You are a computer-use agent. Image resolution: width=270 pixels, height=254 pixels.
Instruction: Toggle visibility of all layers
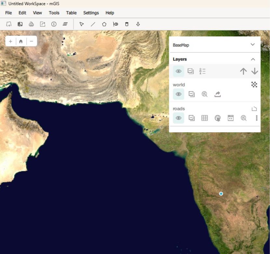click(178, 71)
